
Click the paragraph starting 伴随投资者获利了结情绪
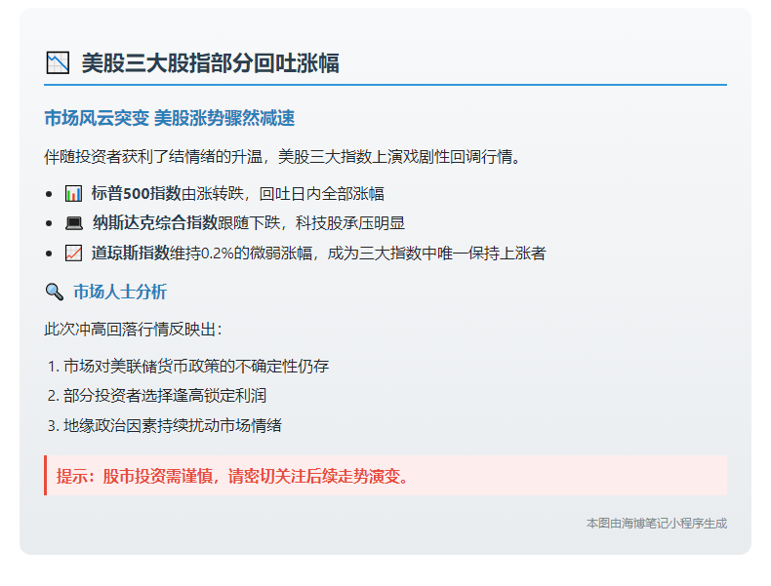pos(283,157)
